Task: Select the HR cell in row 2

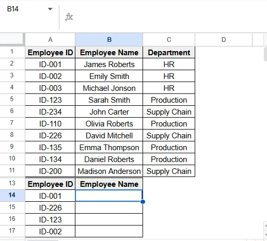Action: coord(169,64)
